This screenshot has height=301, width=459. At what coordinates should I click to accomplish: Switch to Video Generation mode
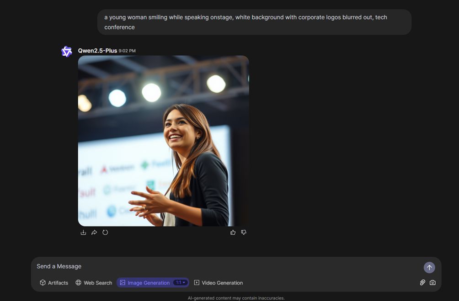tap(219, 283)
